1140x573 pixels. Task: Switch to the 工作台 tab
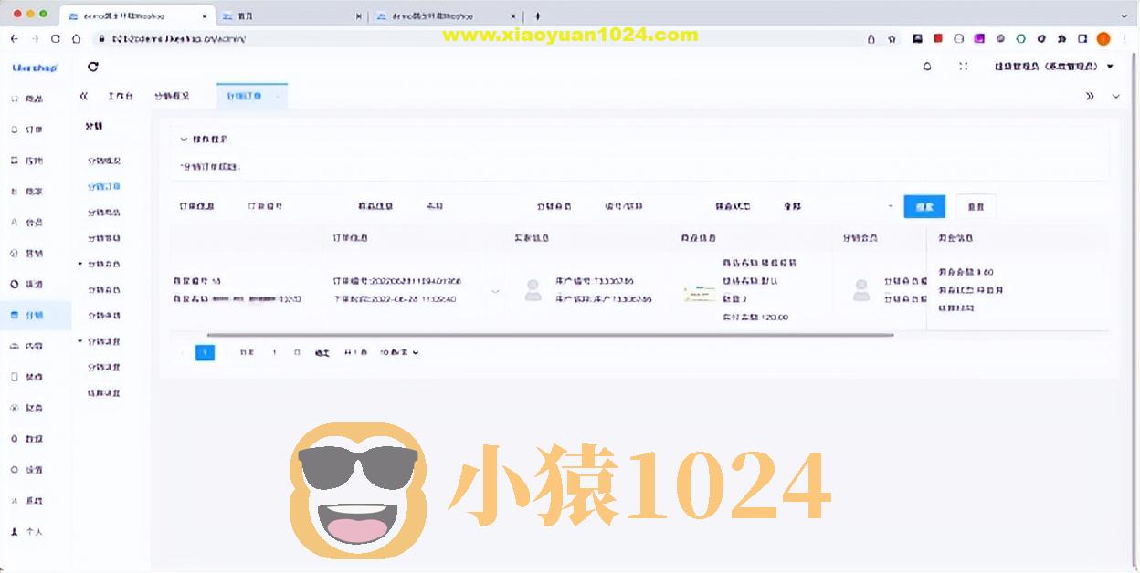tap(120, 95)
